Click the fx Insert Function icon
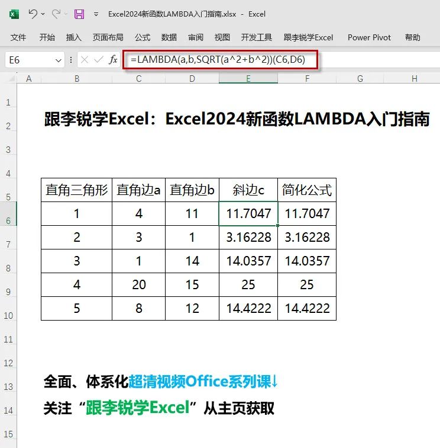Viewport: 440px width, 448px height. [x=113, y=60]
